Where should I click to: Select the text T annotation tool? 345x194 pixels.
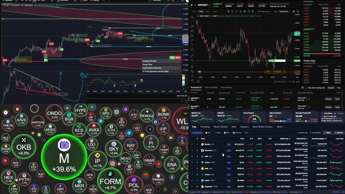pos(192,45)
